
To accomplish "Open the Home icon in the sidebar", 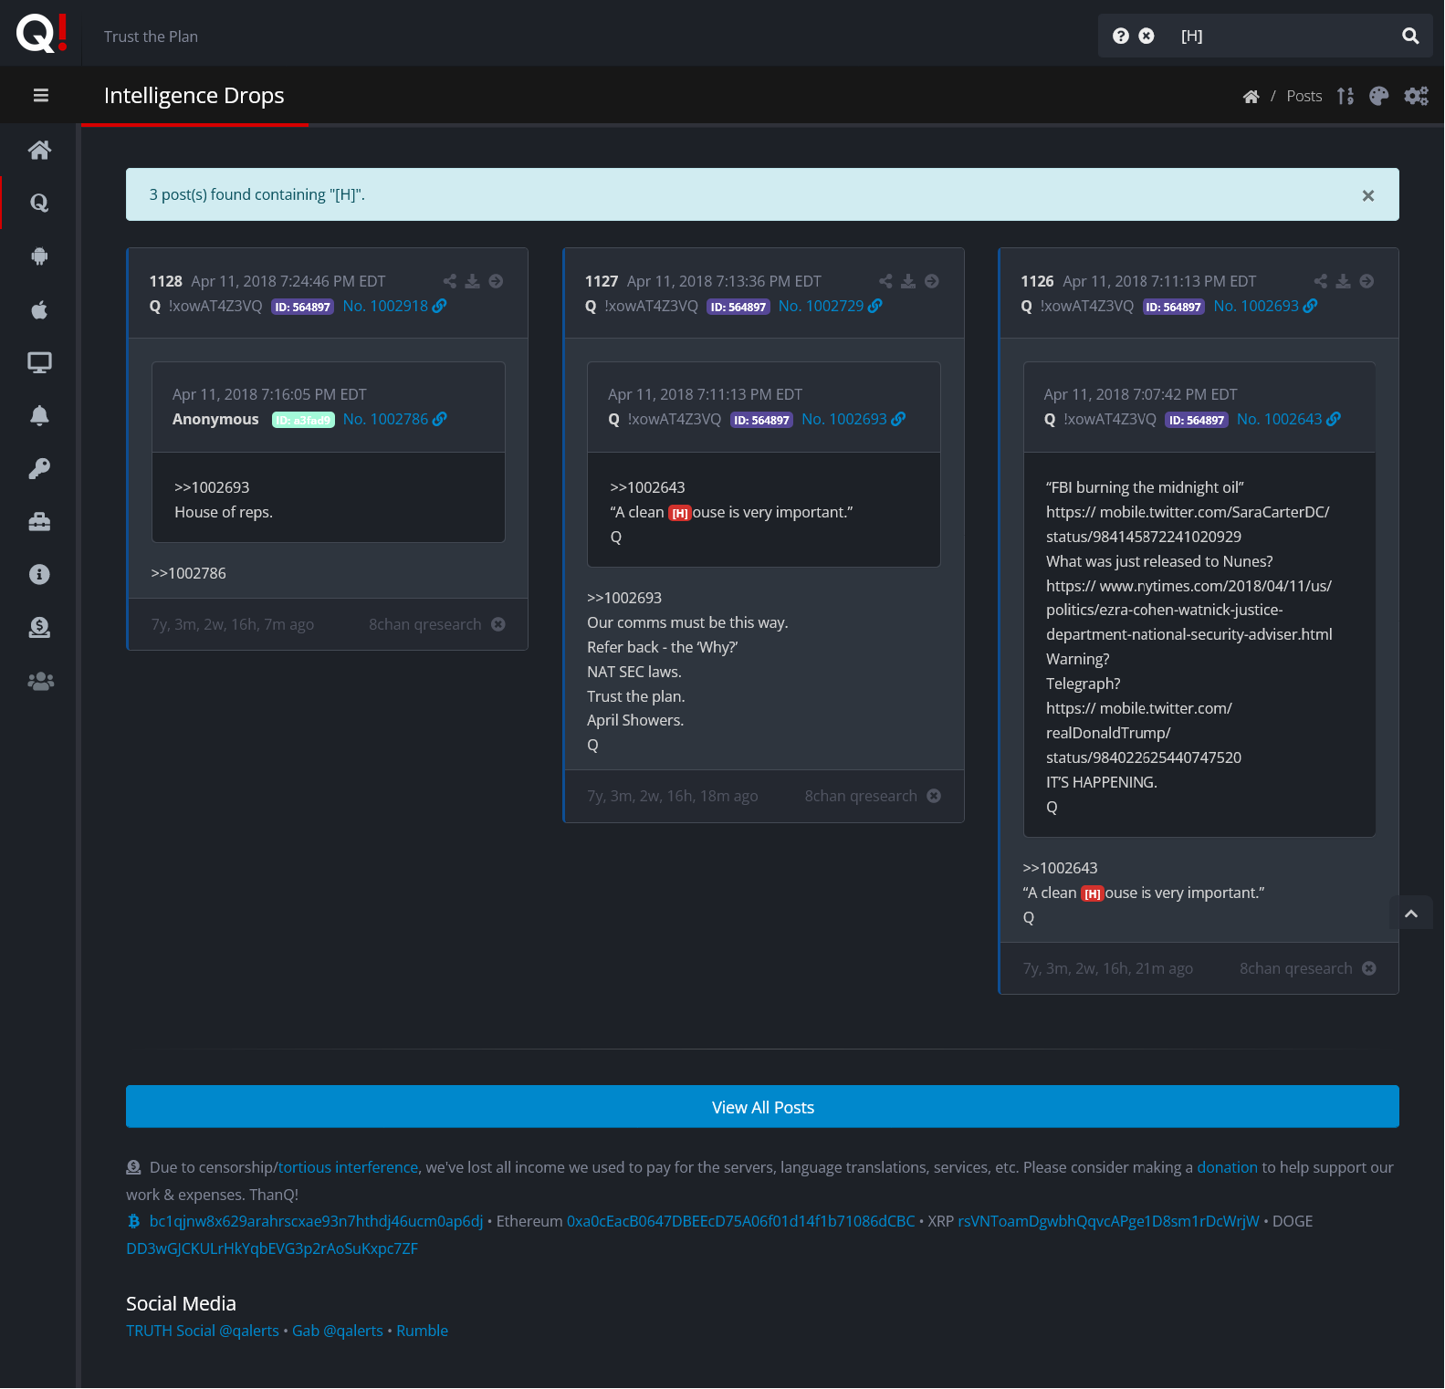I will point(39,150).
